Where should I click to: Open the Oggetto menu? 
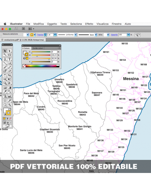pos(52,24)
